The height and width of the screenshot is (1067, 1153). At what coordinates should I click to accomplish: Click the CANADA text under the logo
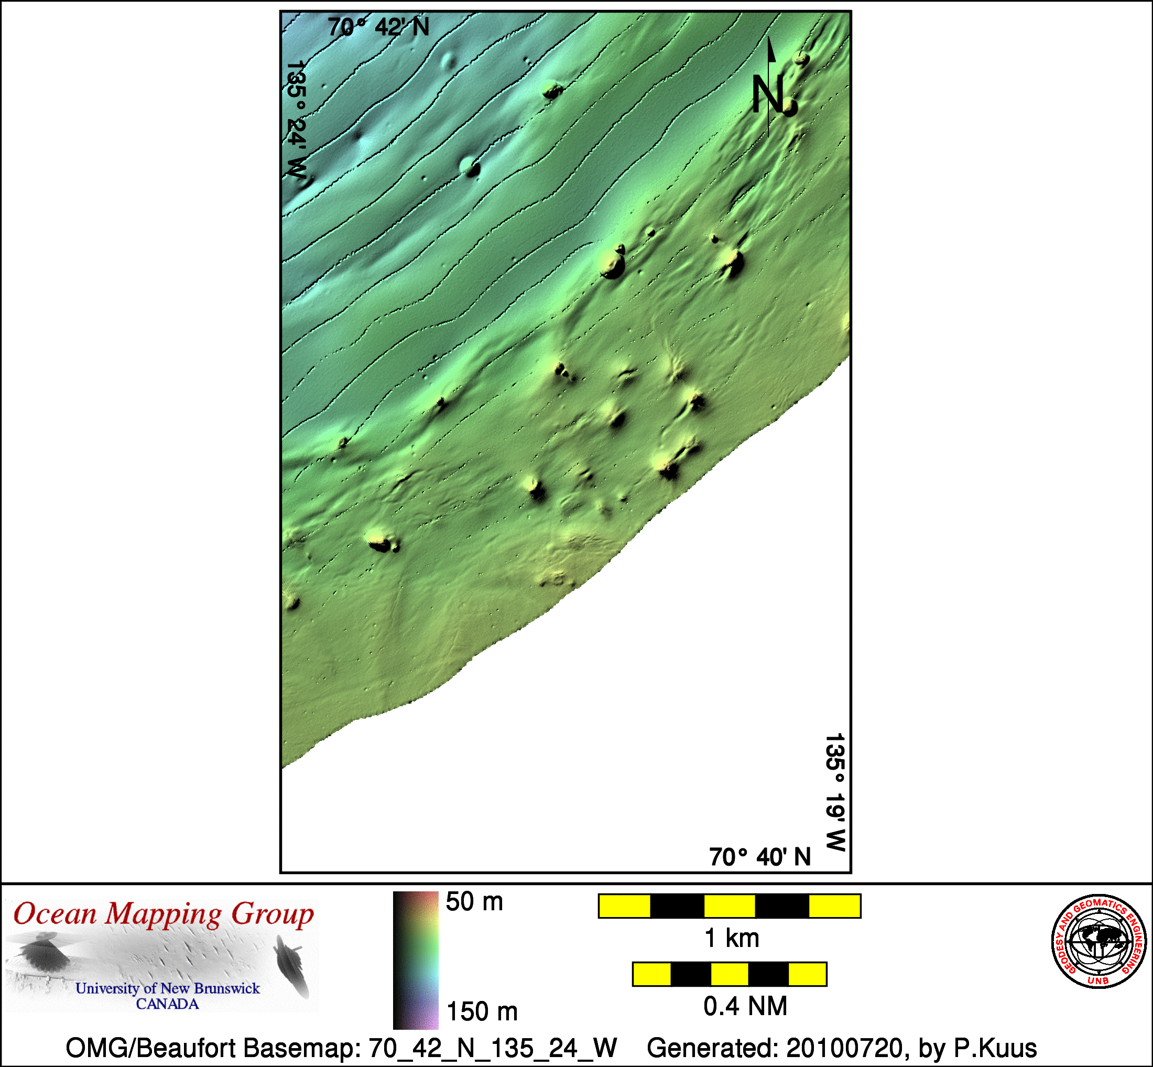(167, 1004)
